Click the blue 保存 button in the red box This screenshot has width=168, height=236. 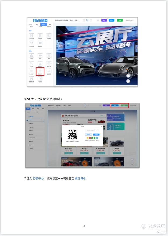115,106
